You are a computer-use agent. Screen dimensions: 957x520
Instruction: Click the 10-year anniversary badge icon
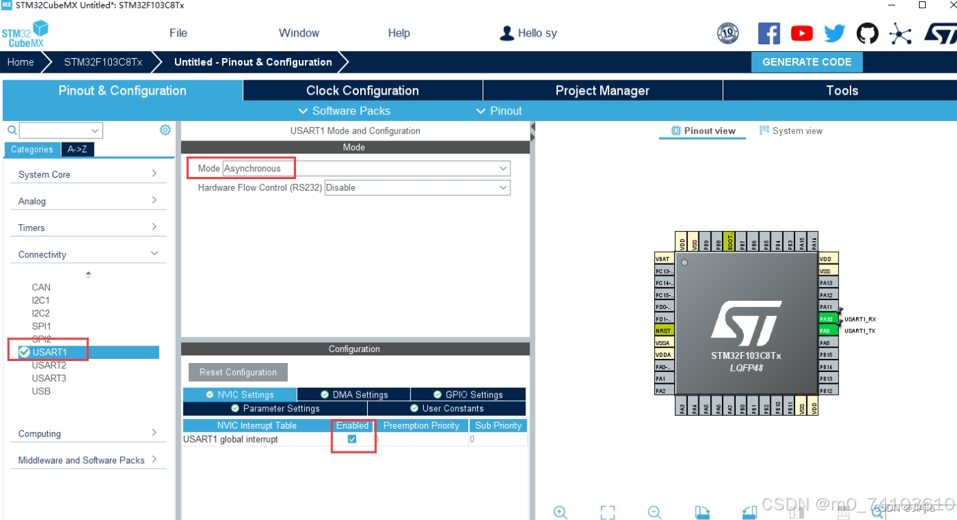728,33
